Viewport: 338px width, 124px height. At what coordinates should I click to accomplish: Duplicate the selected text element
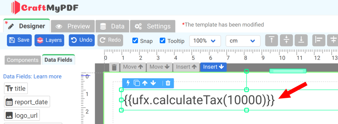[136, 83]
